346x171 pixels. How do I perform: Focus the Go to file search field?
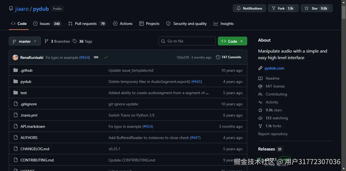click(x=187, y=41)
